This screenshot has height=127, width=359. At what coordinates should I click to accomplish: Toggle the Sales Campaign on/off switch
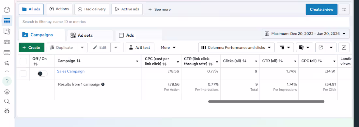click(42, 73)
